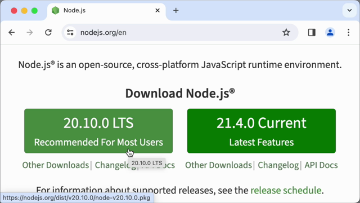Open API Docs under Current
This screenshot has width=360, height=203.
coord(321,165)
